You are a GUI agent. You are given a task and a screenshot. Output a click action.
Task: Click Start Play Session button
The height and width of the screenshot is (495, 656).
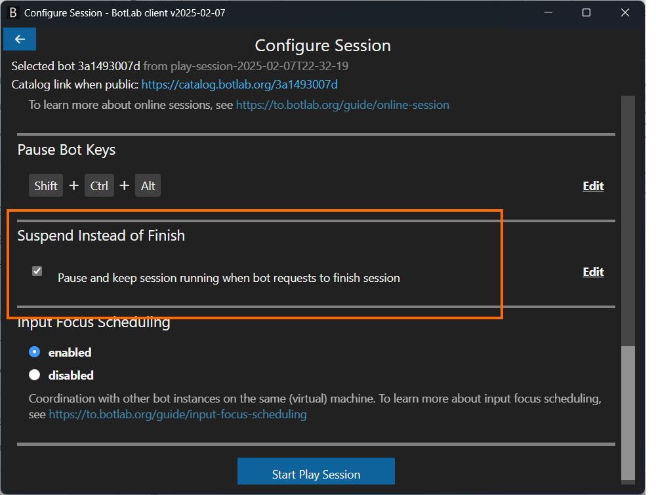click(x=316, y=471)
